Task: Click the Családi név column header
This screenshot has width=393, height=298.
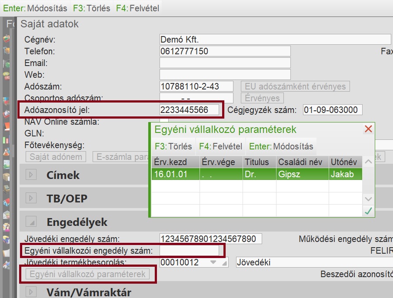Action: 302,162
